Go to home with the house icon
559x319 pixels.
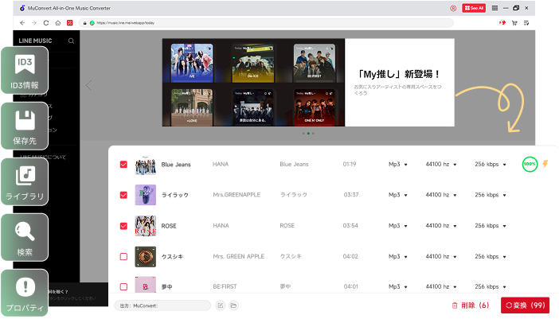[58, 23]
